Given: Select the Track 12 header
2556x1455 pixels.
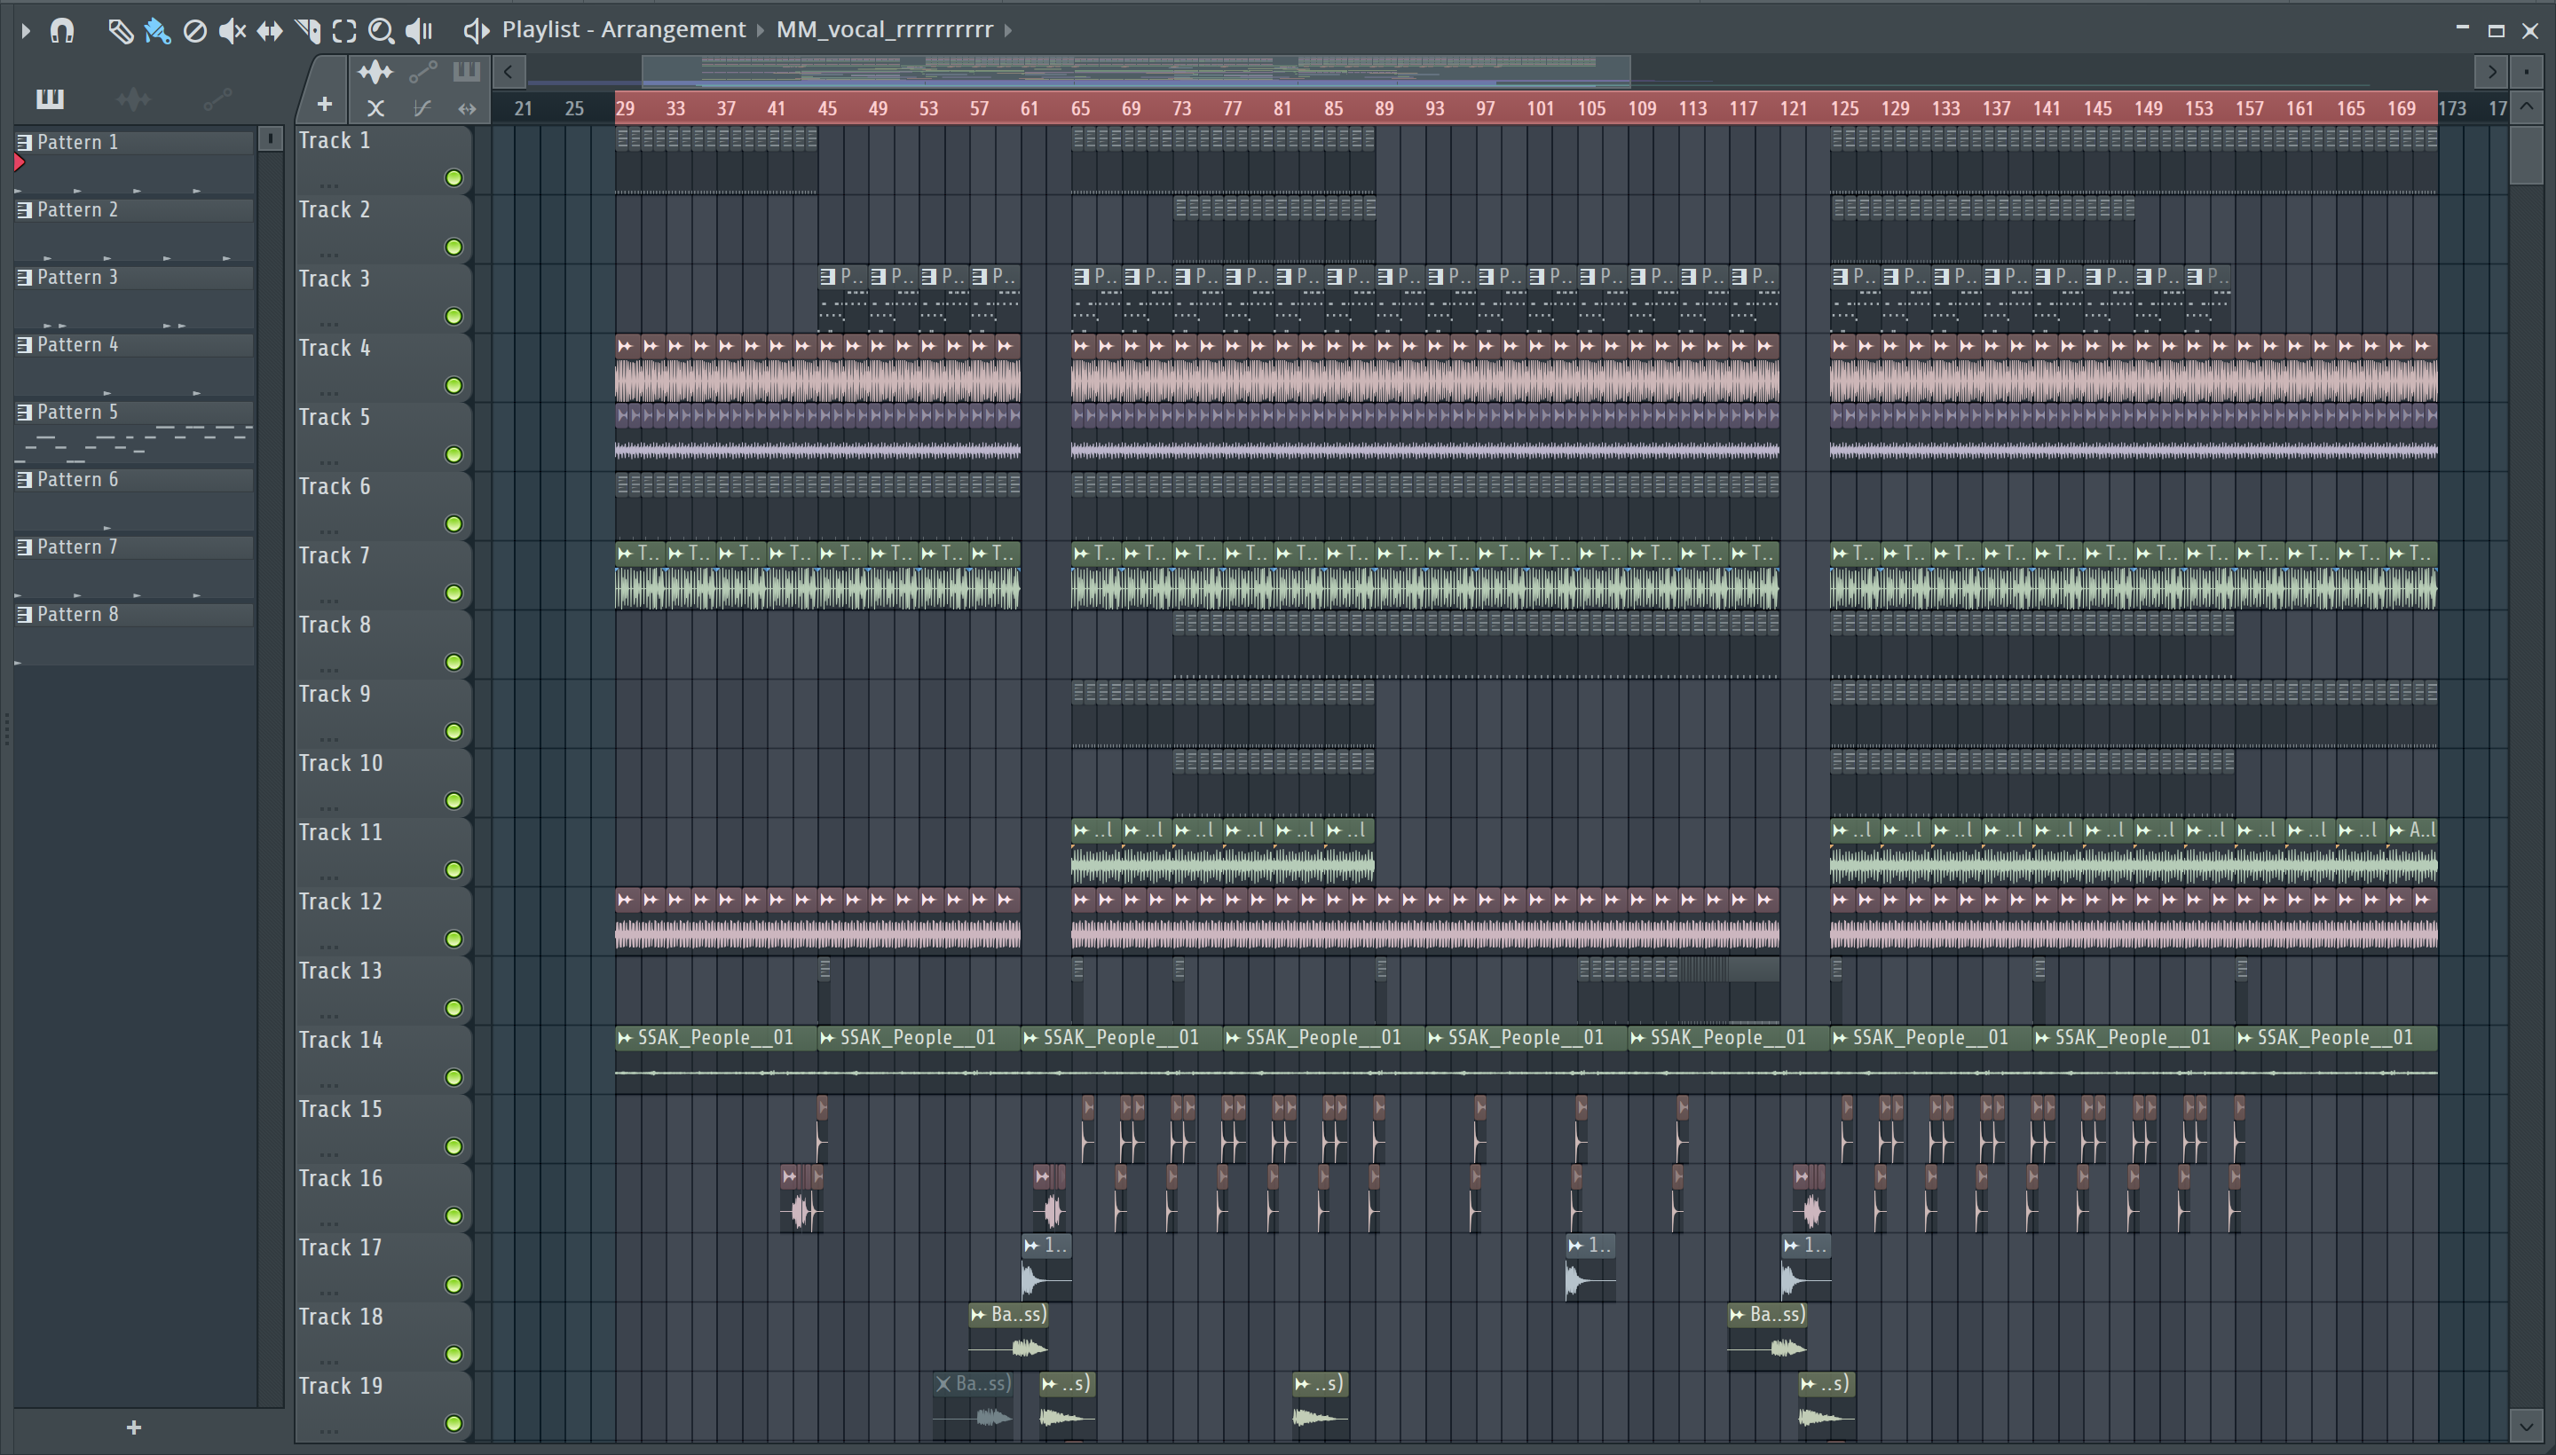Looking at the screenshot, I should click(x=383, y=922).
